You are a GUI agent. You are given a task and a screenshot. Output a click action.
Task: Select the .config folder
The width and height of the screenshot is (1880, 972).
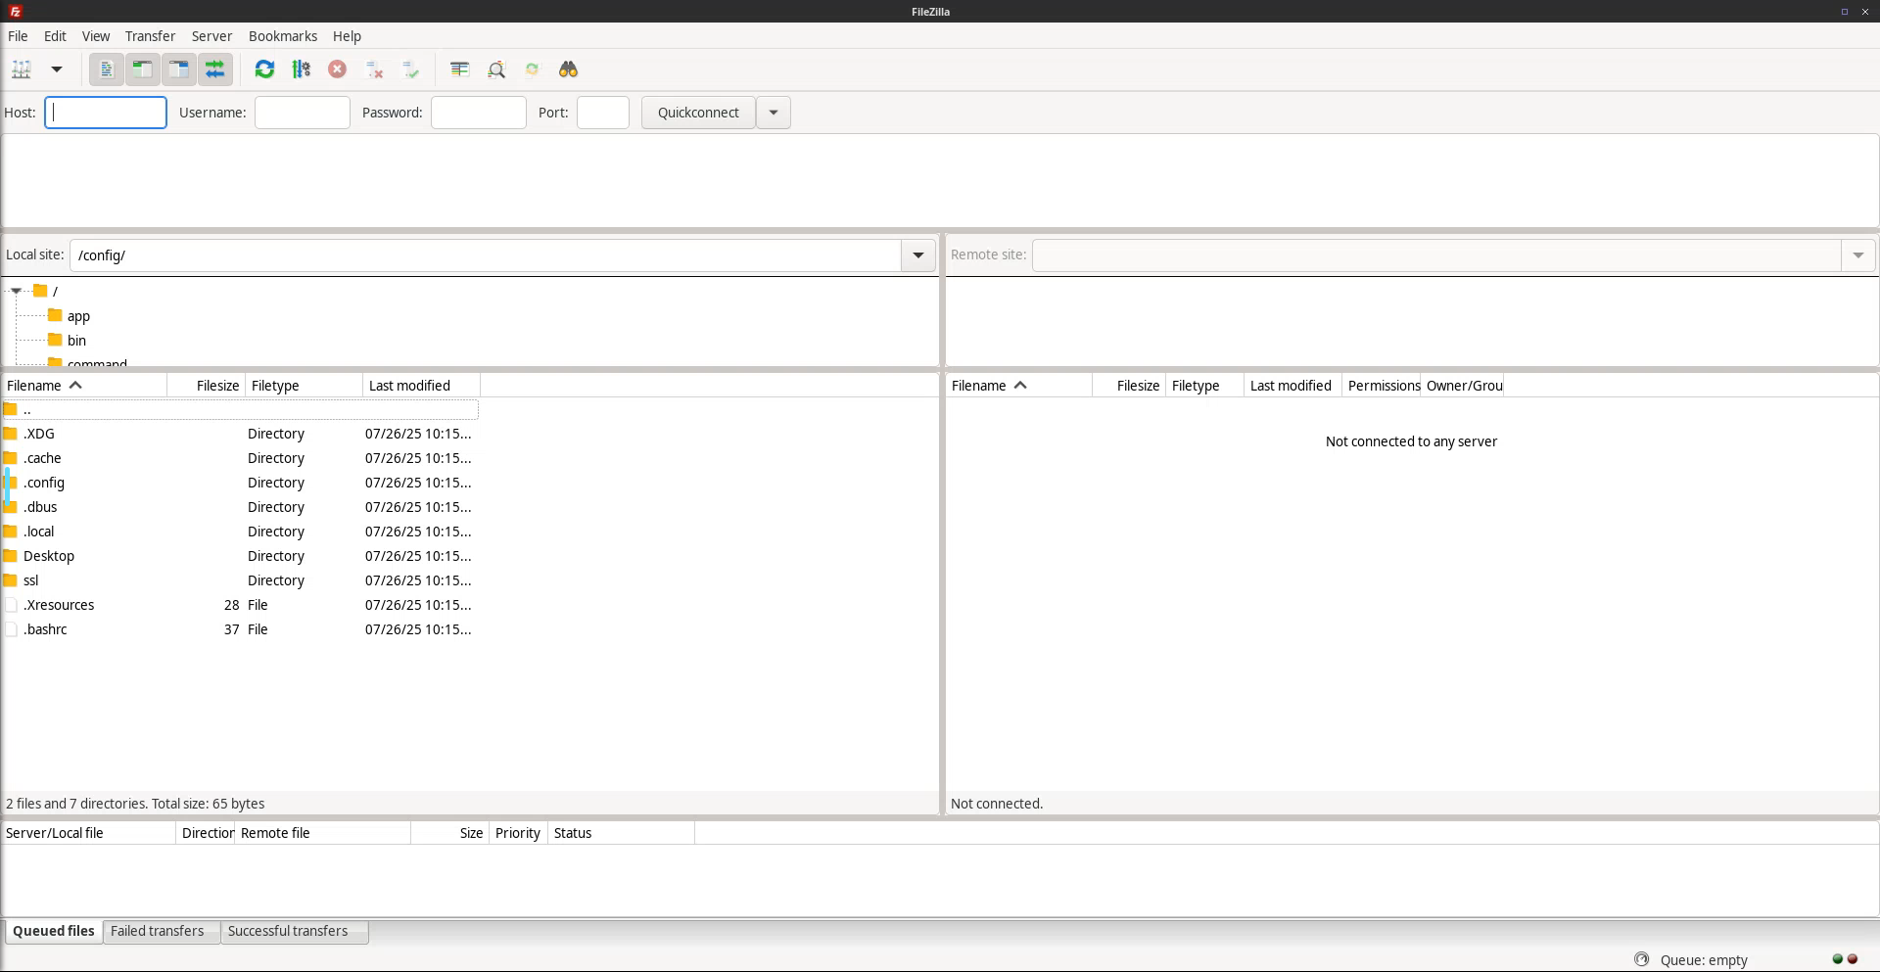241,483
